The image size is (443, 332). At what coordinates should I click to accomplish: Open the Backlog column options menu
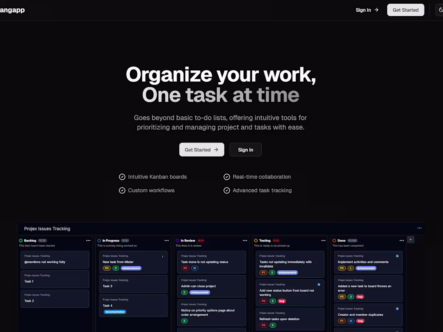click(x=88, y=241)
